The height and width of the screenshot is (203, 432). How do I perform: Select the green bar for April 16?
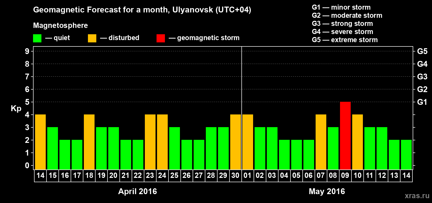click(x=65, y=155)
